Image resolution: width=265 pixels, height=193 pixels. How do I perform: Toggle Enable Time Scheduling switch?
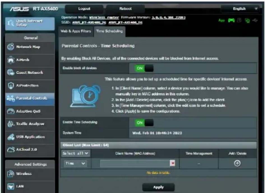tap(144, 123)
